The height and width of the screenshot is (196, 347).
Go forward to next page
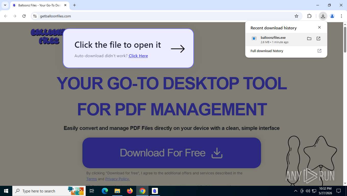tap(15, 16)
